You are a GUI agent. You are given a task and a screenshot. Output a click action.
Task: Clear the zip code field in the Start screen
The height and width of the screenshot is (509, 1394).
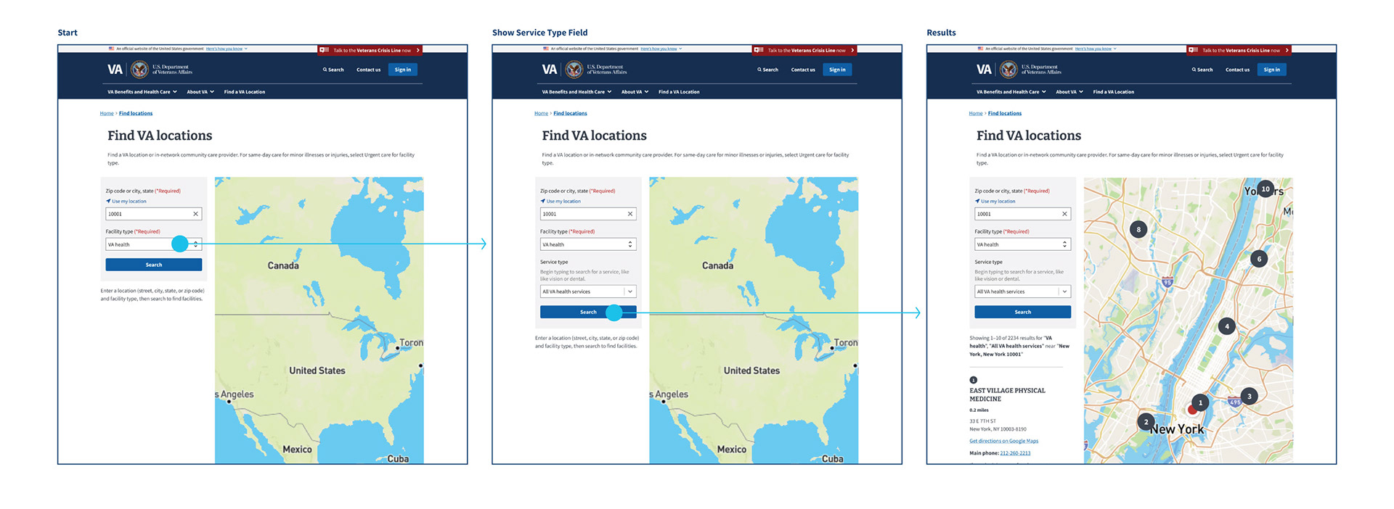click(195, 214)
